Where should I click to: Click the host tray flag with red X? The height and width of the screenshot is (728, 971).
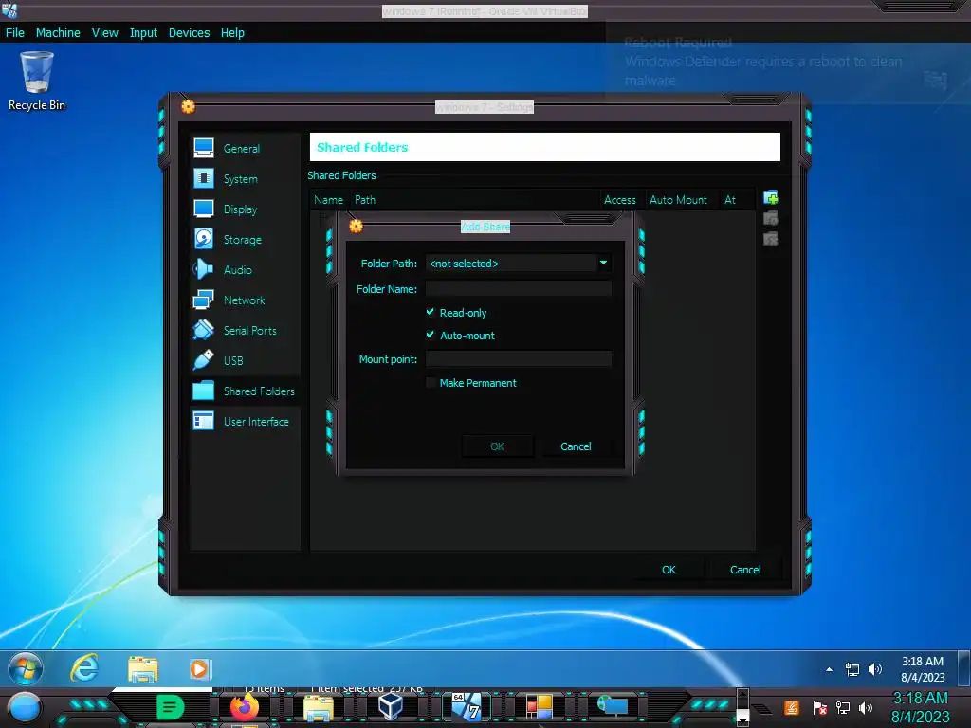[x=820, y=707]
